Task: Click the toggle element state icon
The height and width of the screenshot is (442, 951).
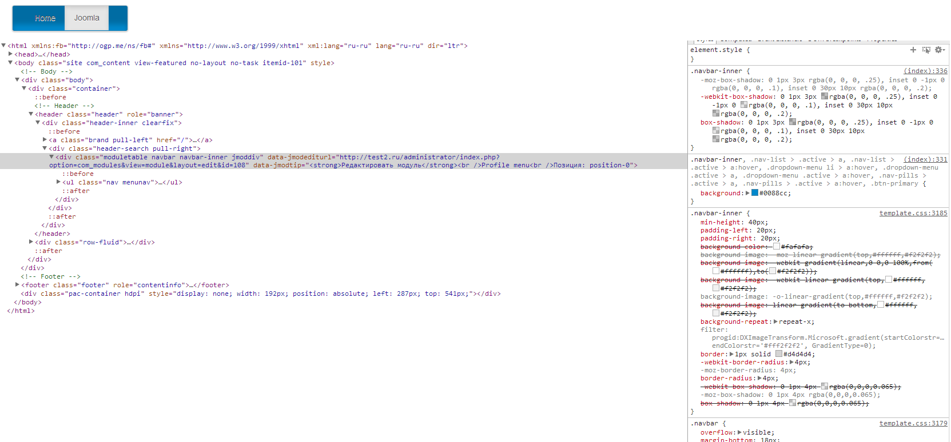Action: pyautogui.click(x=926, y=50)
